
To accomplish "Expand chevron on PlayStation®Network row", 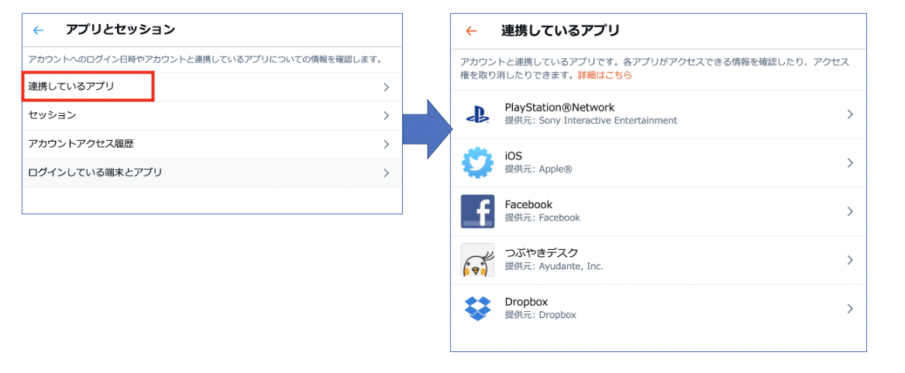I will point(849,115).
